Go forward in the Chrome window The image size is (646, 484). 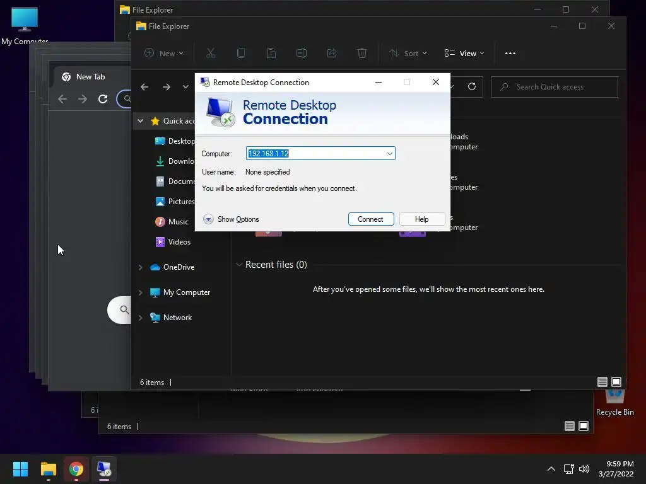click(x=83, y=99)
